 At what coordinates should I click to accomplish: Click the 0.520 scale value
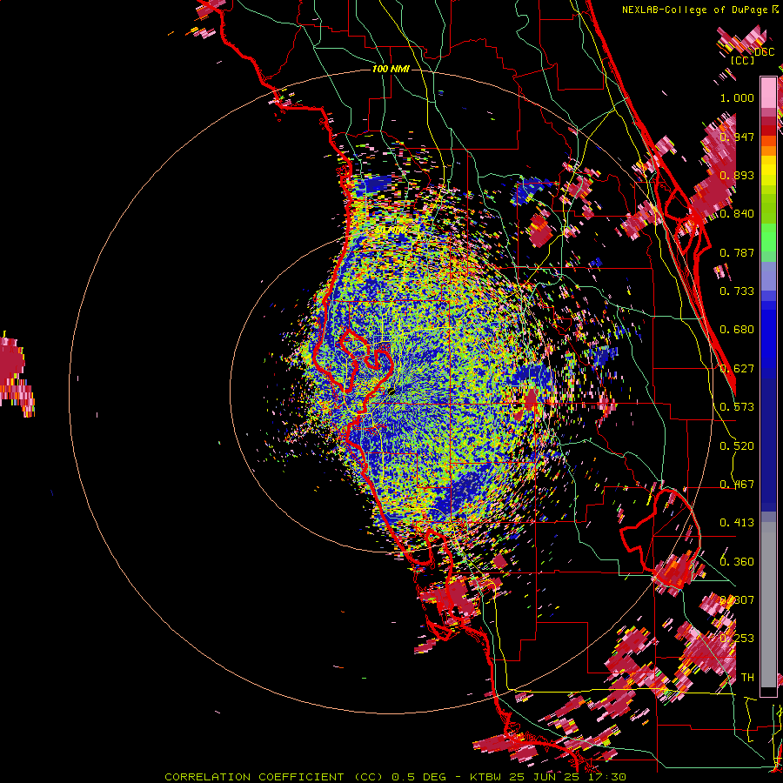pyautogui.click(x=737, y=446)
